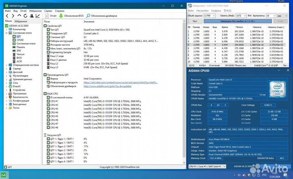Open the Вид menu in AIDA64

[x=15, y=11]
